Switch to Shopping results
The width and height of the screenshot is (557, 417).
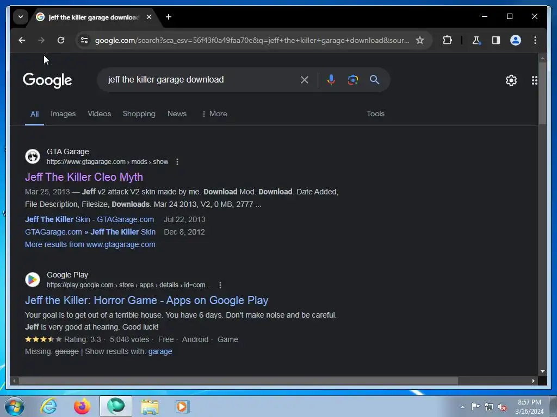[x=139, y=114]
